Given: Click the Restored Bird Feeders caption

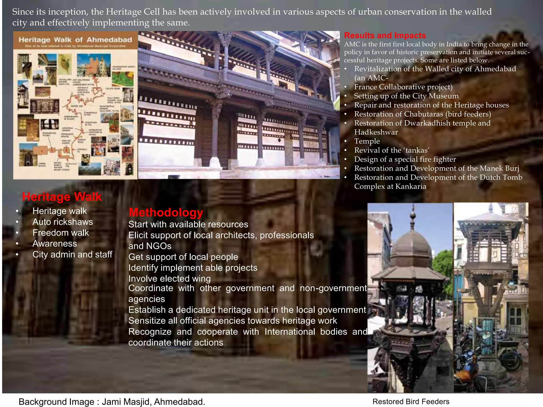Looking at the screenshot, I should tap(411, 402).
